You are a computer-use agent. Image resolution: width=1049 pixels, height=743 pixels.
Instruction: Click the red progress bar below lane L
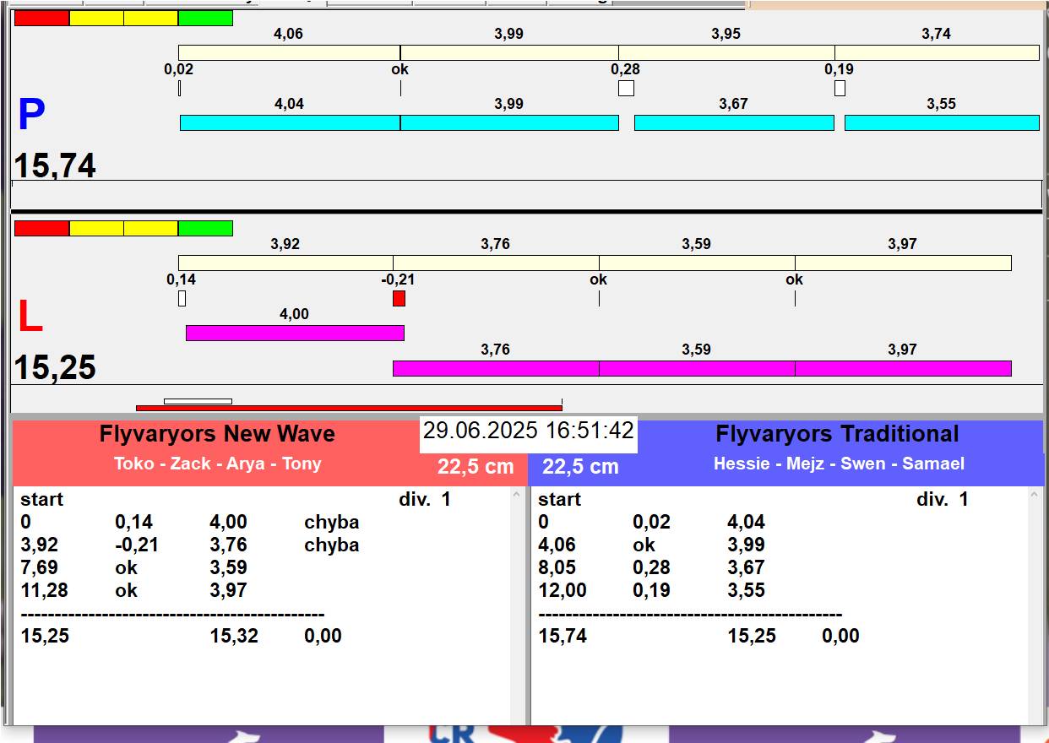348,409
